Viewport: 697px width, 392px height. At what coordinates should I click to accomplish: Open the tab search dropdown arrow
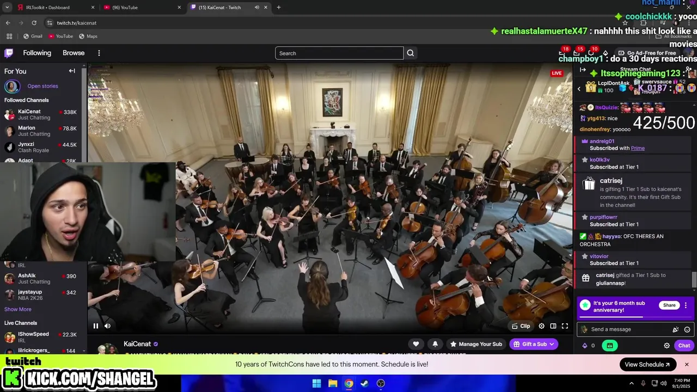[x=7, y=7]
